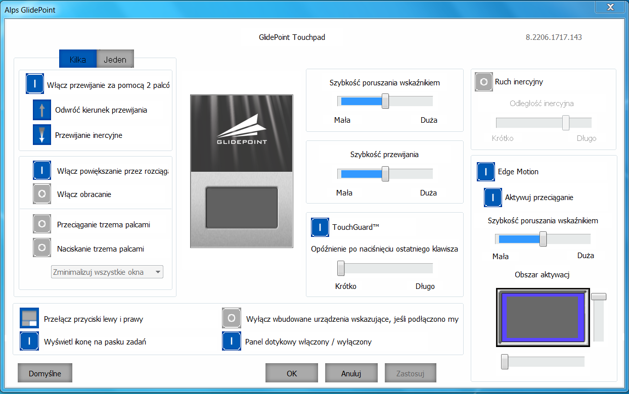The image size is (629, 394).
Task: Adjust the TouchGuard delay slider
Action: [x=385, y=268]
